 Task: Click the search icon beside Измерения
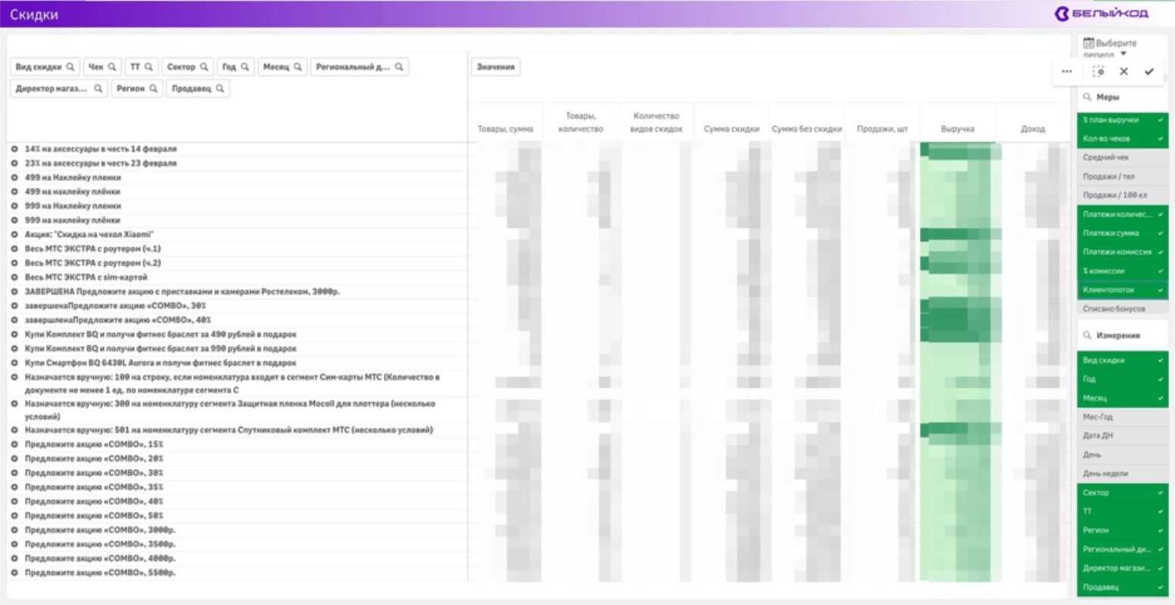click(1087, 335)
